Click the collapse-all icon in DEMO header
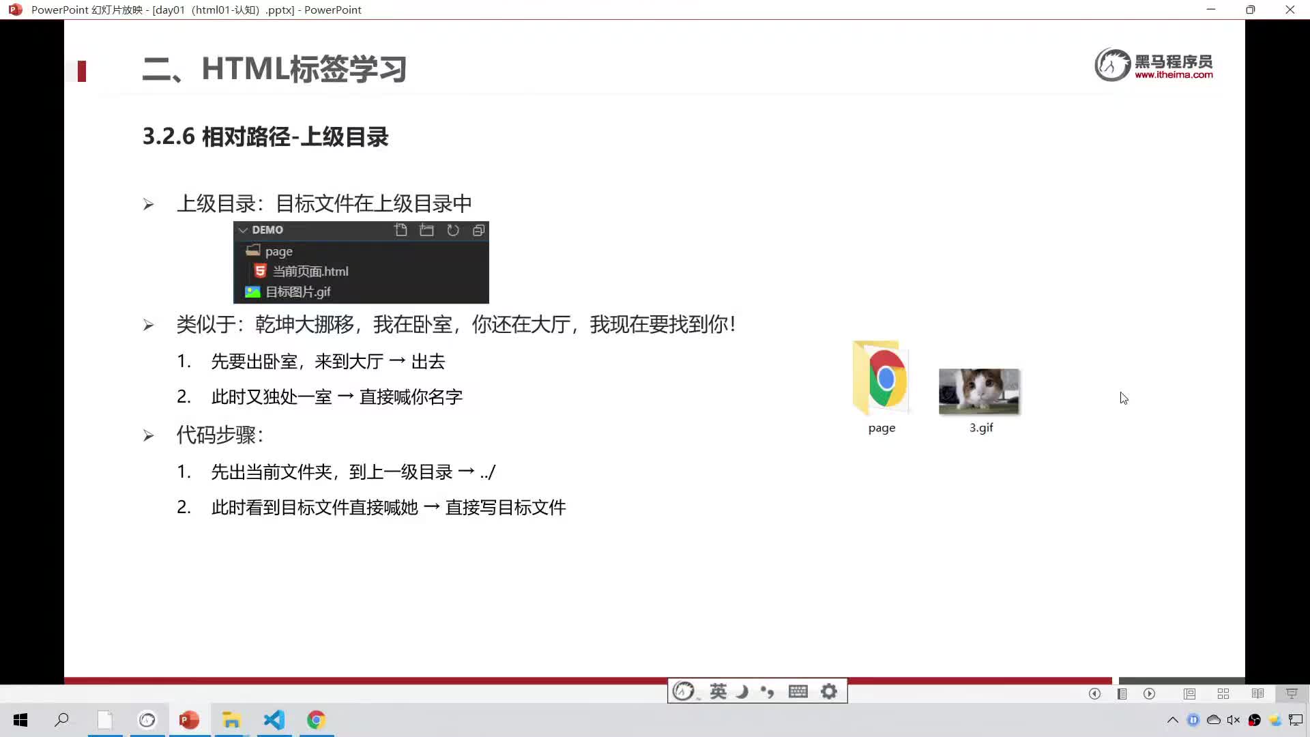This screenshot has width=1310, height=737. [479, 230]
